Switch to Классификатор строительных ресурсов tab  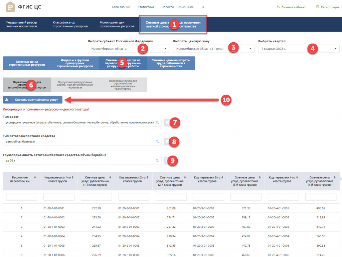click(x=70, y=24)
